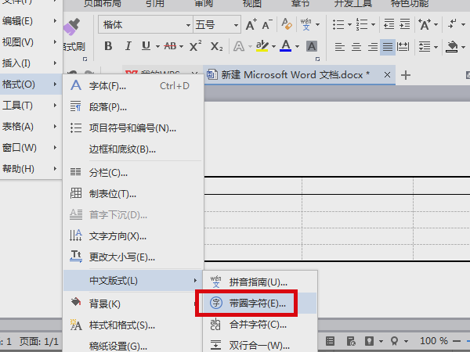Image resolution: width=470 pixels, height=352 pixels.
Task: Choose 背景(K) menu item
Action: tap(133, 304)
